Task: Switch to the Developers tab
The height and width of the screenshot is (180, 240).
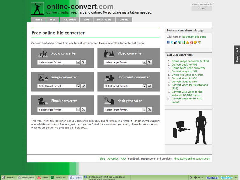Action: tap(104, 20)
